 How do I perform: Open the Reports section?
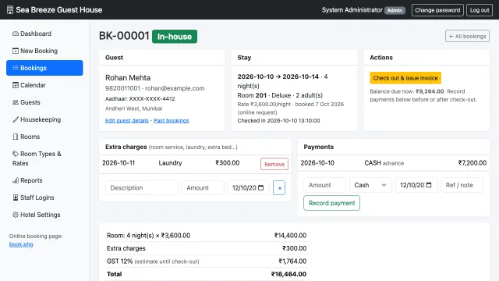tap(44, 180)
